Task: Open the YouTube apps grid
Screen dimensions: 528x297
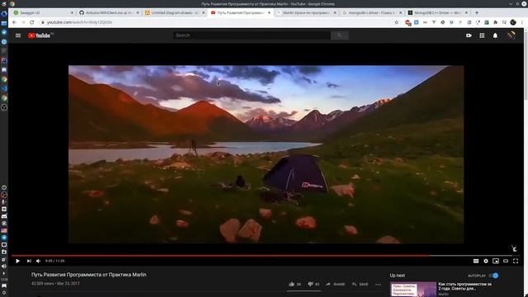Action: tap(482, 35)
